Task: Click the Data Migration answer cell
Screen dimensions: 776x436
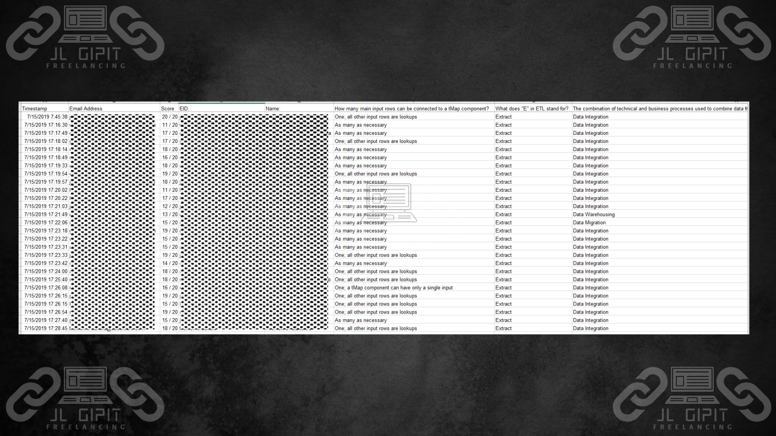Action: tap(589, 222)
